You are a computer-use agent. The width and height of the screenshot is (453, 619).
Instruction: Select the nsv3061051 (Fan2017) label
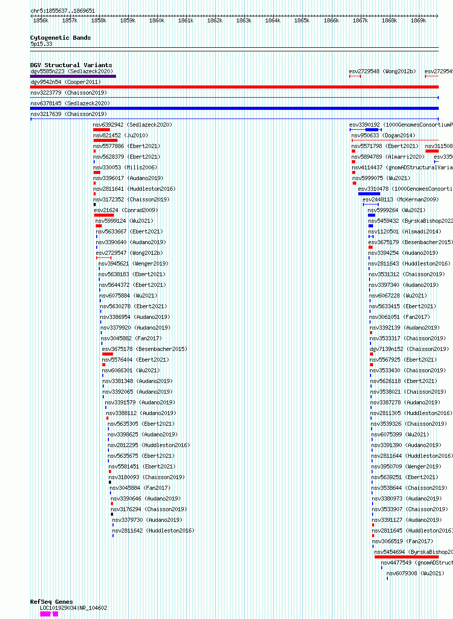click(x=400, y=317)
